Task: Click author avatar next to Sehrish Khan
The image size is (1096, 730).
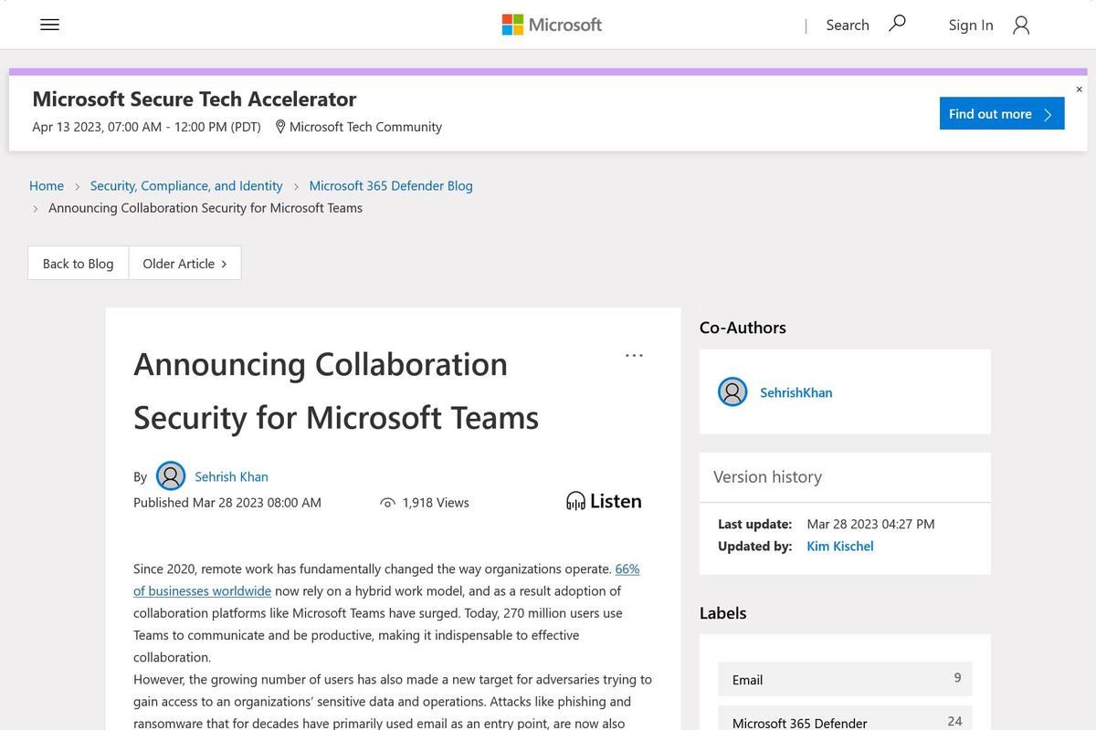Action: point(171,476)
